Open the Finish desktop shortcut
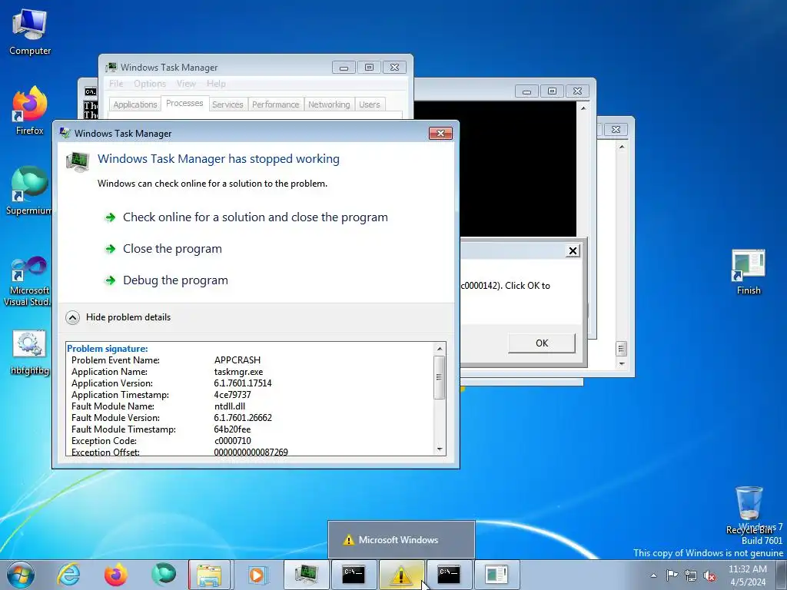The image size is (787, 590). click(x=749, y=272)
